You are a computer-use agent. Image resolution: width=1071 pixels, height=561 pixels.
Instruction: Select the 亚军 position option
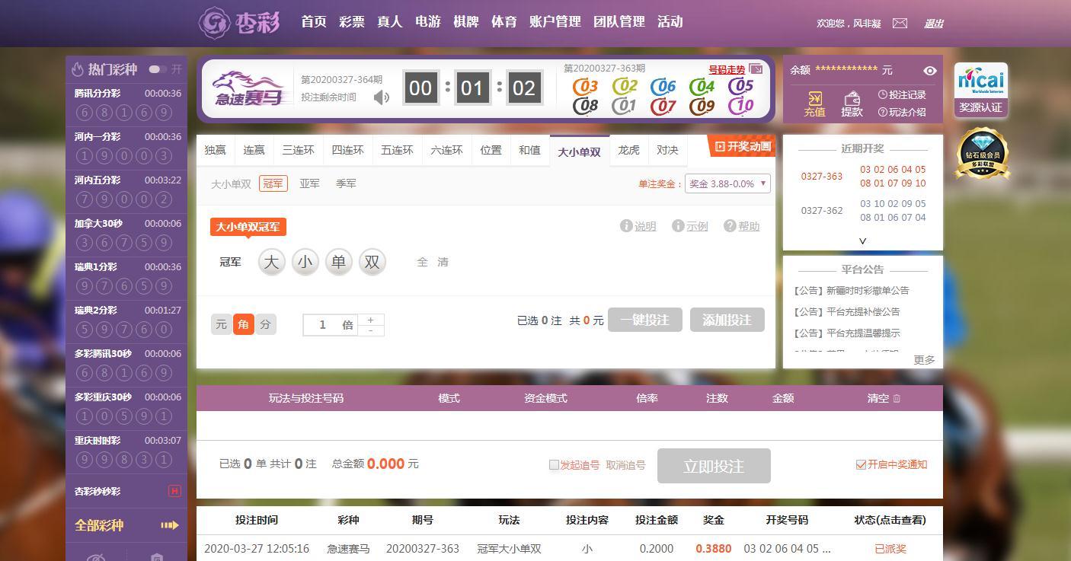click(309, 183)
